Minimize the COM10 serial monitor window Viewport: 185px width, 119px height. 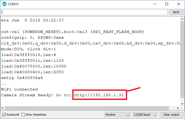coord(154,4)
